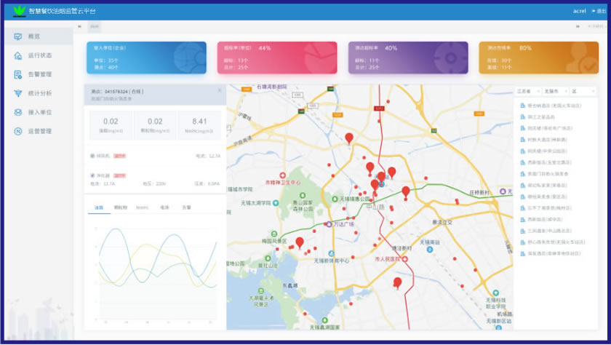Open the 概览 overview icon in sidebar
Image resolution: width=611 pixels, height=345 pixels.
coord(18,36)
